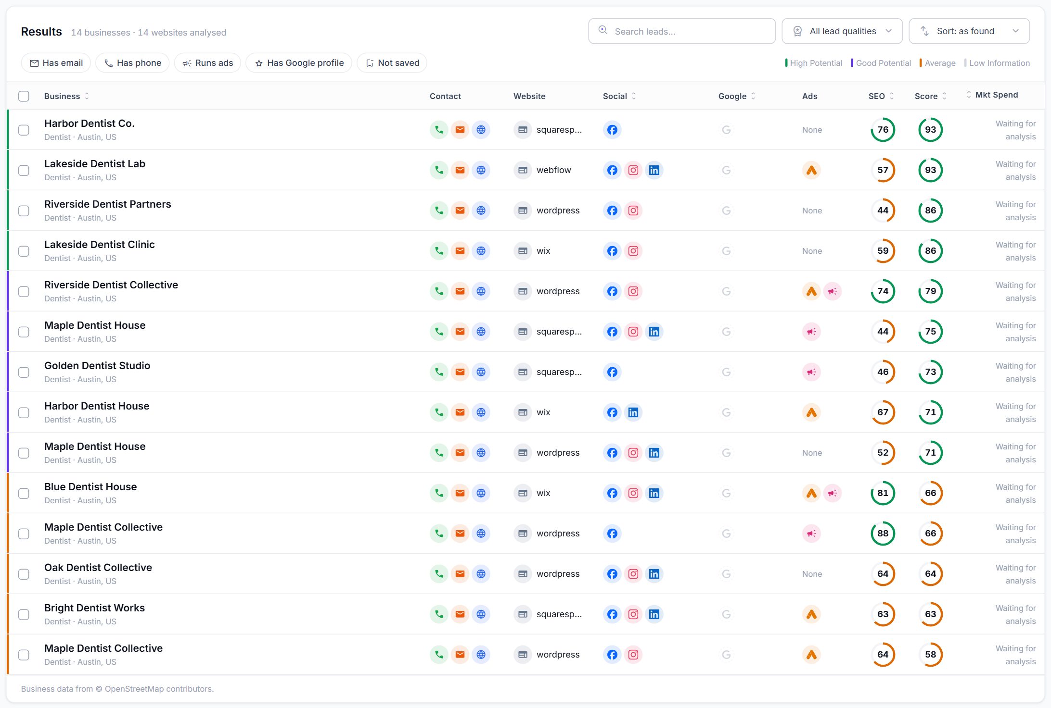Image resolution: width=1051 pixels, height=708 pixels.
Task: Click the SEO ring 88 for Maple Dentist Collective
Action: pyautogui.click(x=883, y=534)
